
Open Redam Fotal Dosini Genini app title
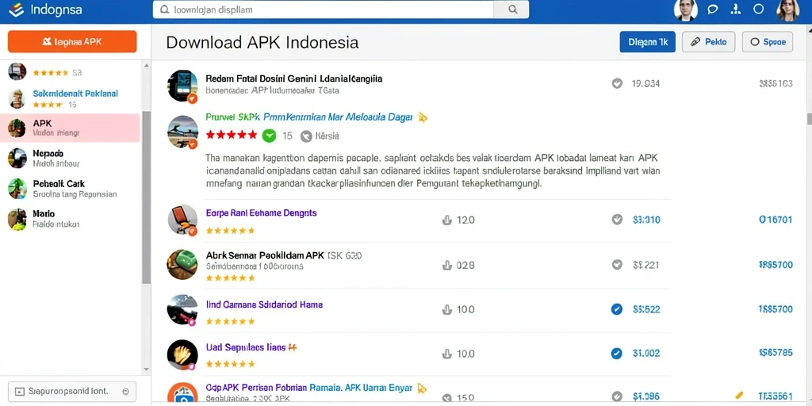pos(293,79)
